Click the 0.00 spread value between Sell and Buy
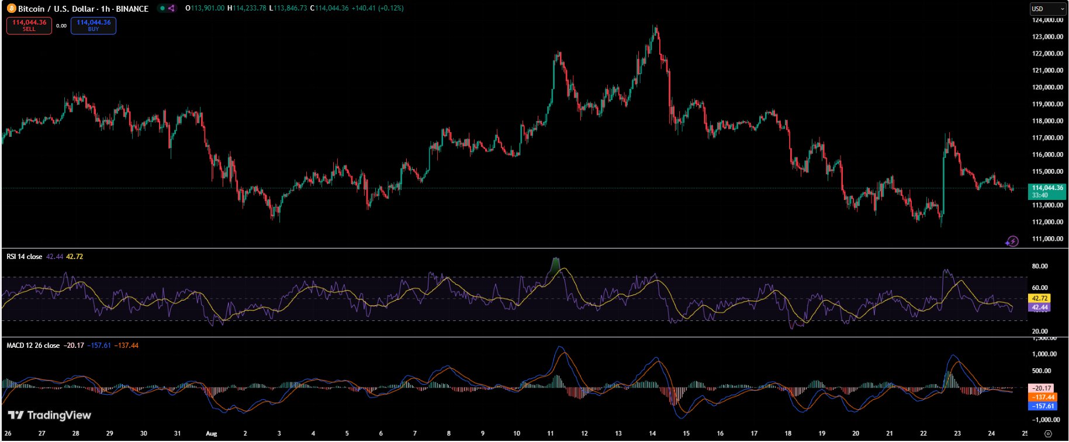This screenshot has width=1069, height=442. [61, 26]
